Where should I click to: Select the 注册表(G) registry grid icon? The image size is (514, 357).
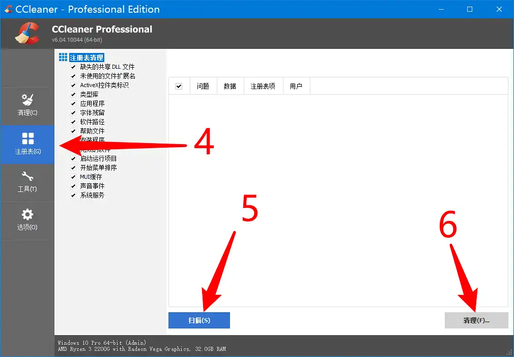(x=27, y=139)
